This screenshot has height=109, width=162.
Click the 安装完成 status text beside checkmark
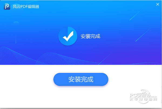pyautogui.click(x=90, y=36)
